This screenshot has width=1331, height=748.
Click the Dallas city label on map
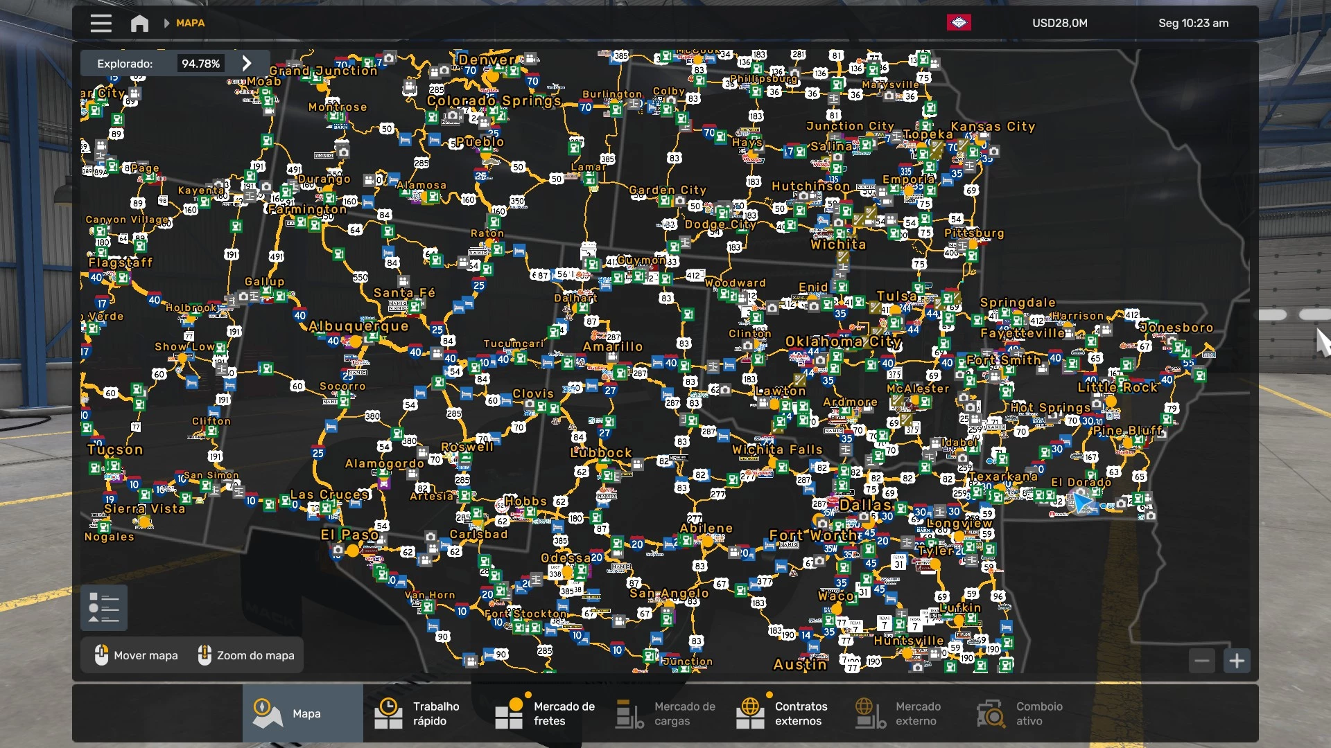click(864, 505)
